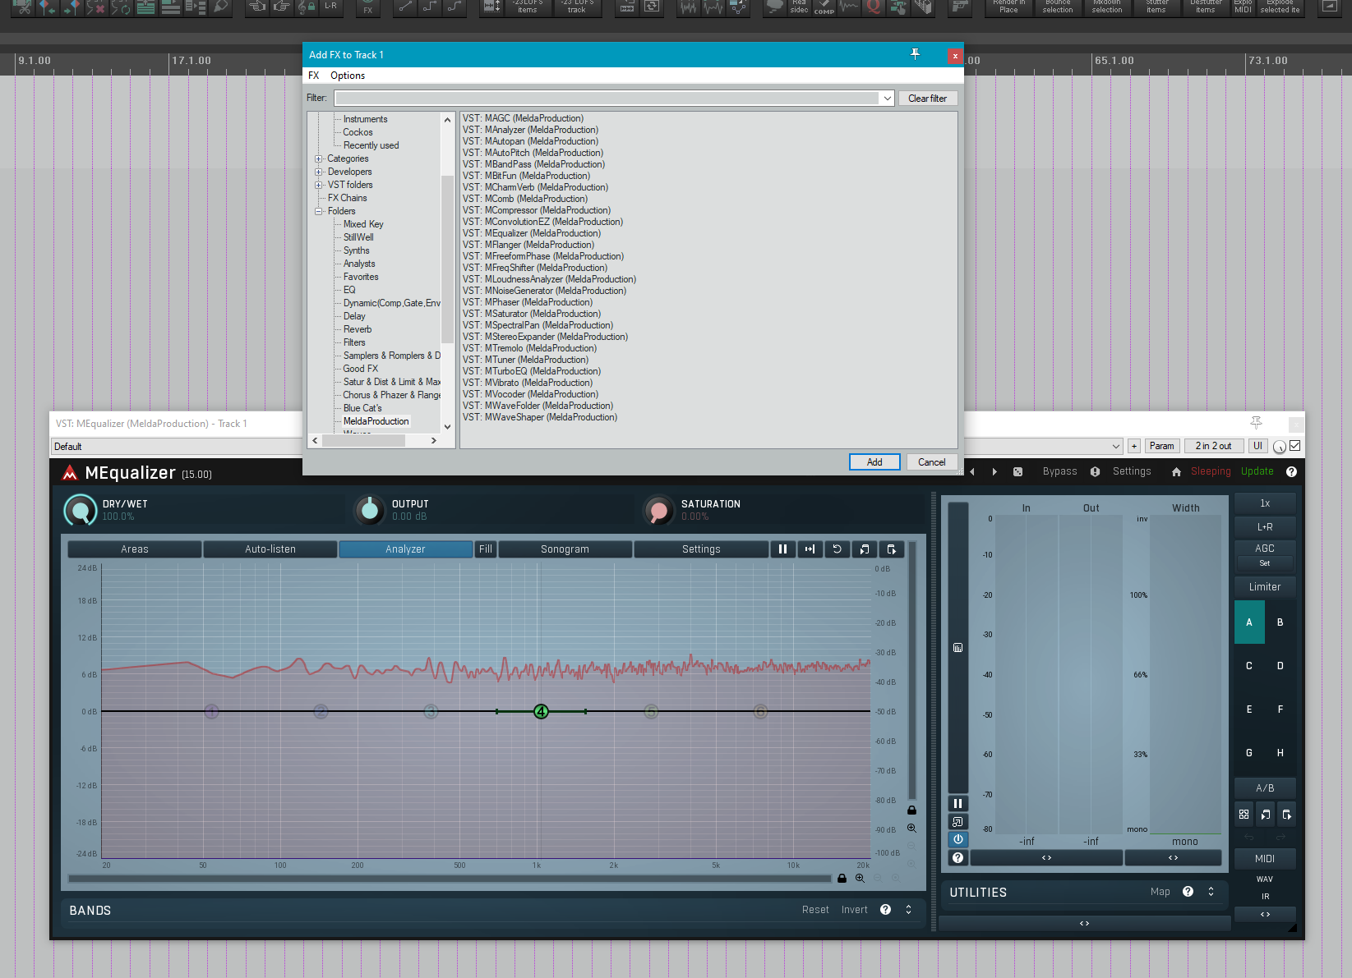Open MEqualizer top-bar help question mark

click(1291, 472)
